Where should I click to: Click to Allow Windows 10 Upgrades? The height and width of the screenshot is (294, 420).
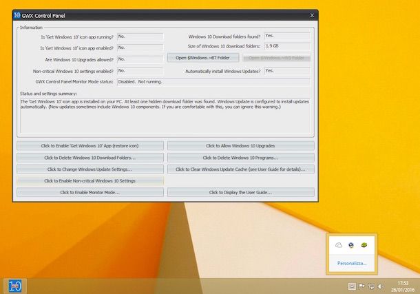coord(240,146)
